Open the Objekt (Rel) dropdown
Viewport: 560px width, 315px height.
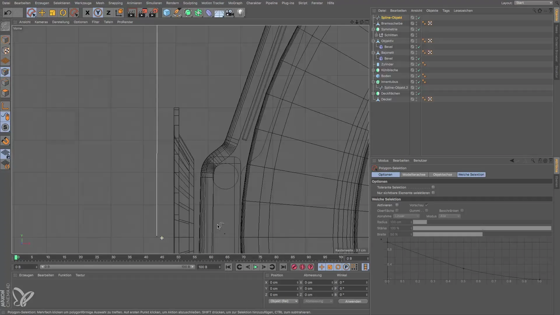283,301
